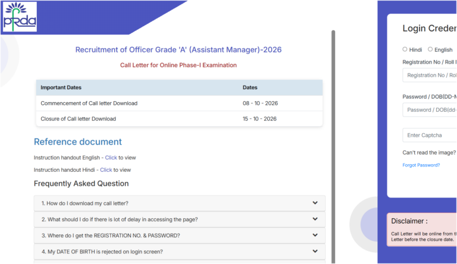Click chevron beside delay in accessing page question
The height and width of the screenshot is (264, 457).
click(315, 219)
